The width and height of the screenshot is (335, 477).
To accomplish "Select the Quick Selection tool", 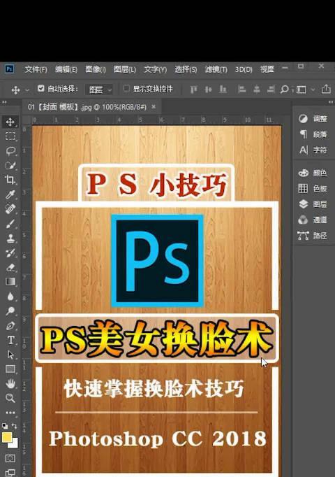I will 10,166.
